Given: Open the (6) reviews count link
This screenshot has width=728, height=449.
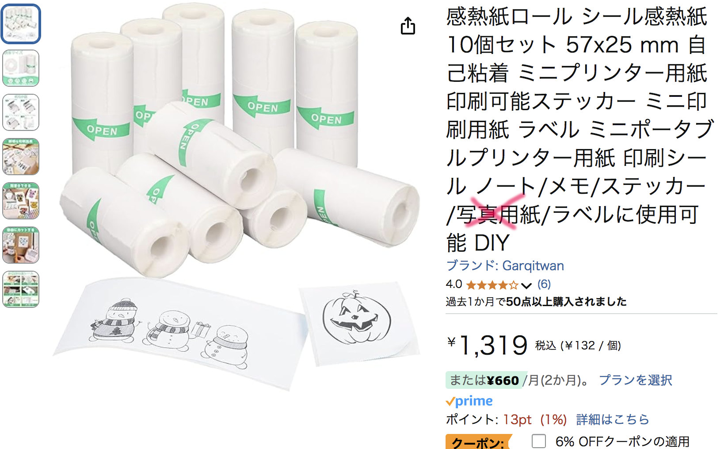Looking at the screenshot, I should click(x=544, y=284).
